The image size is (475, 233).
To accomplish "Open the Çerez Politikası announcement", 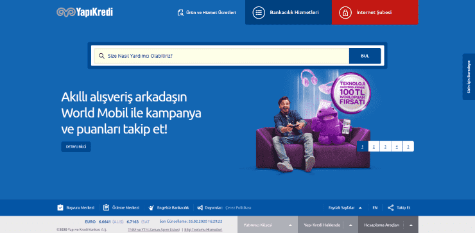I will click(238, 208).
